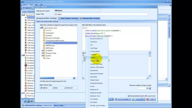Expand the System container node
The image size is (192, 108).
click(x=42, y=55)
